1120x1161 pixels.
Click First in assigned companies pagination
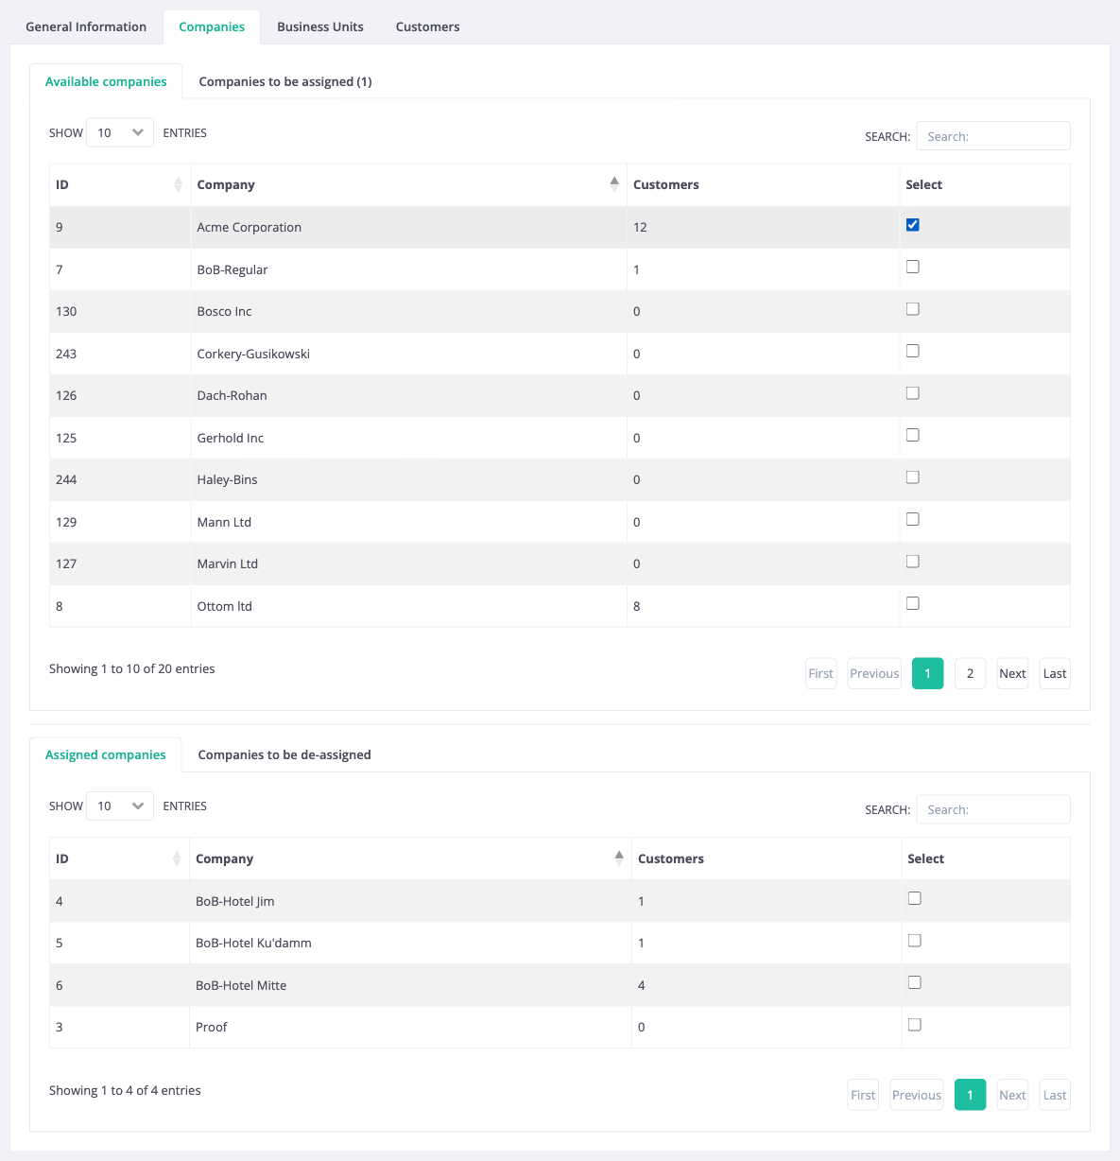tap(863, 1095)
